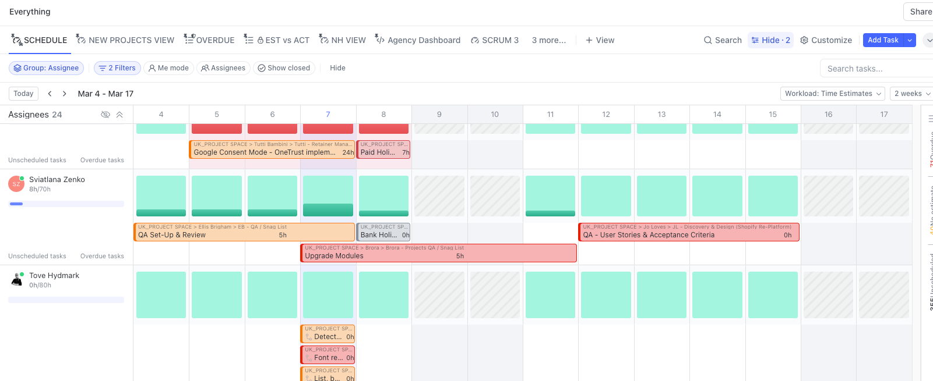Click Sviatlana Zenko's avatar icon
The width and height of the screenshot is (933, 381).
[16, 184]
